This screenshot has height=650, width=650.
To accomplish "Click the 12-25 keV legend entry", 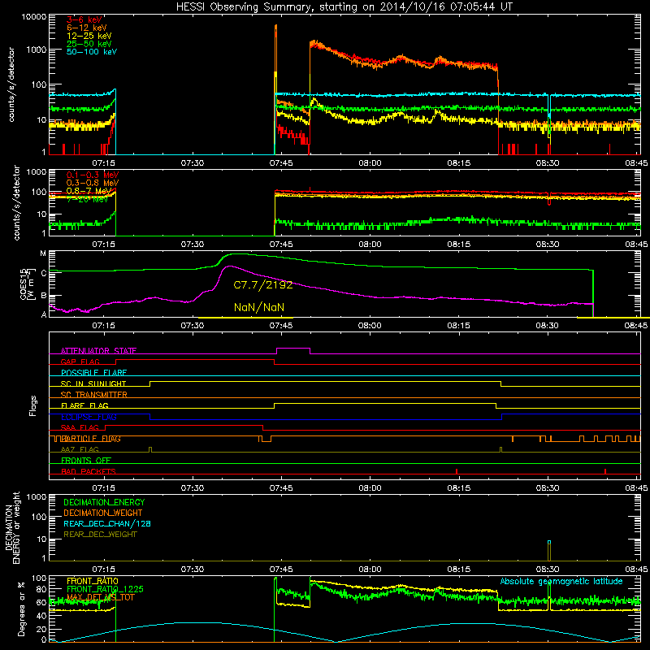I will 89,36.
